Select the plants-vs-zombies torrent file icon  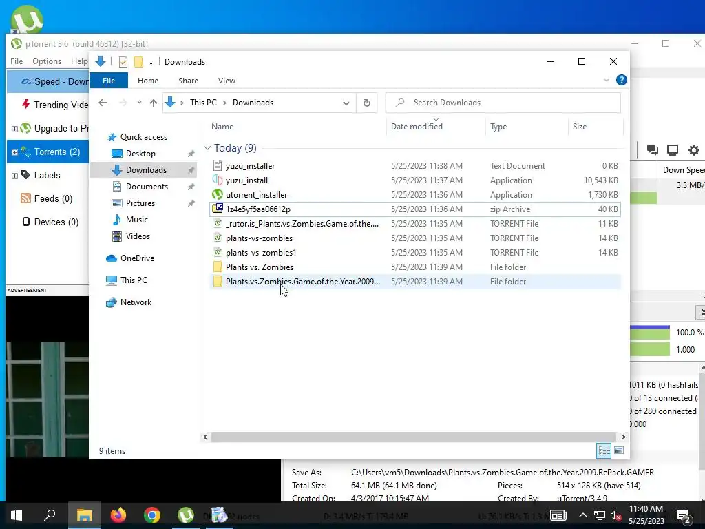(218, 238)
